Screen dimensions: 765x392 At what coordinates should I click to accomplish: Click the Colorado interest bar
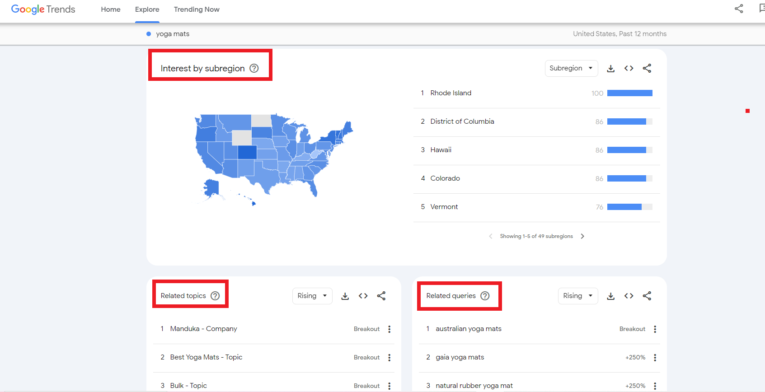click(x=630, y=178)
